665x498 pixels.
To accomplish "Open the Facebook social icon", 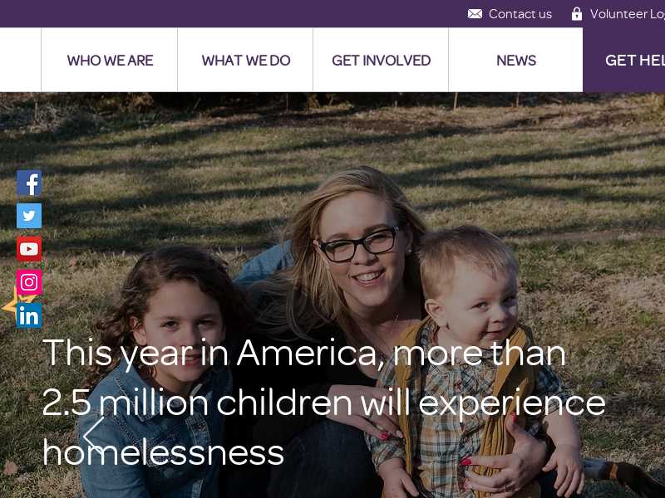I will tap(29, 183).
